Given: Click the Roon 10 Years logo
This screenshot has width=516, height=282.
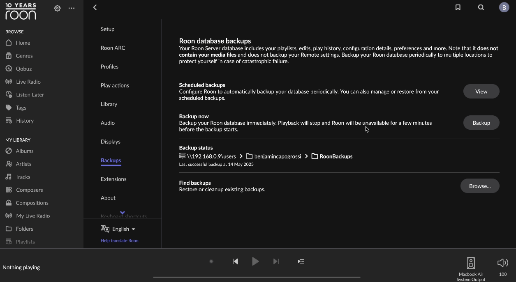Looking at the screenshot, I should tap(21, 11).
